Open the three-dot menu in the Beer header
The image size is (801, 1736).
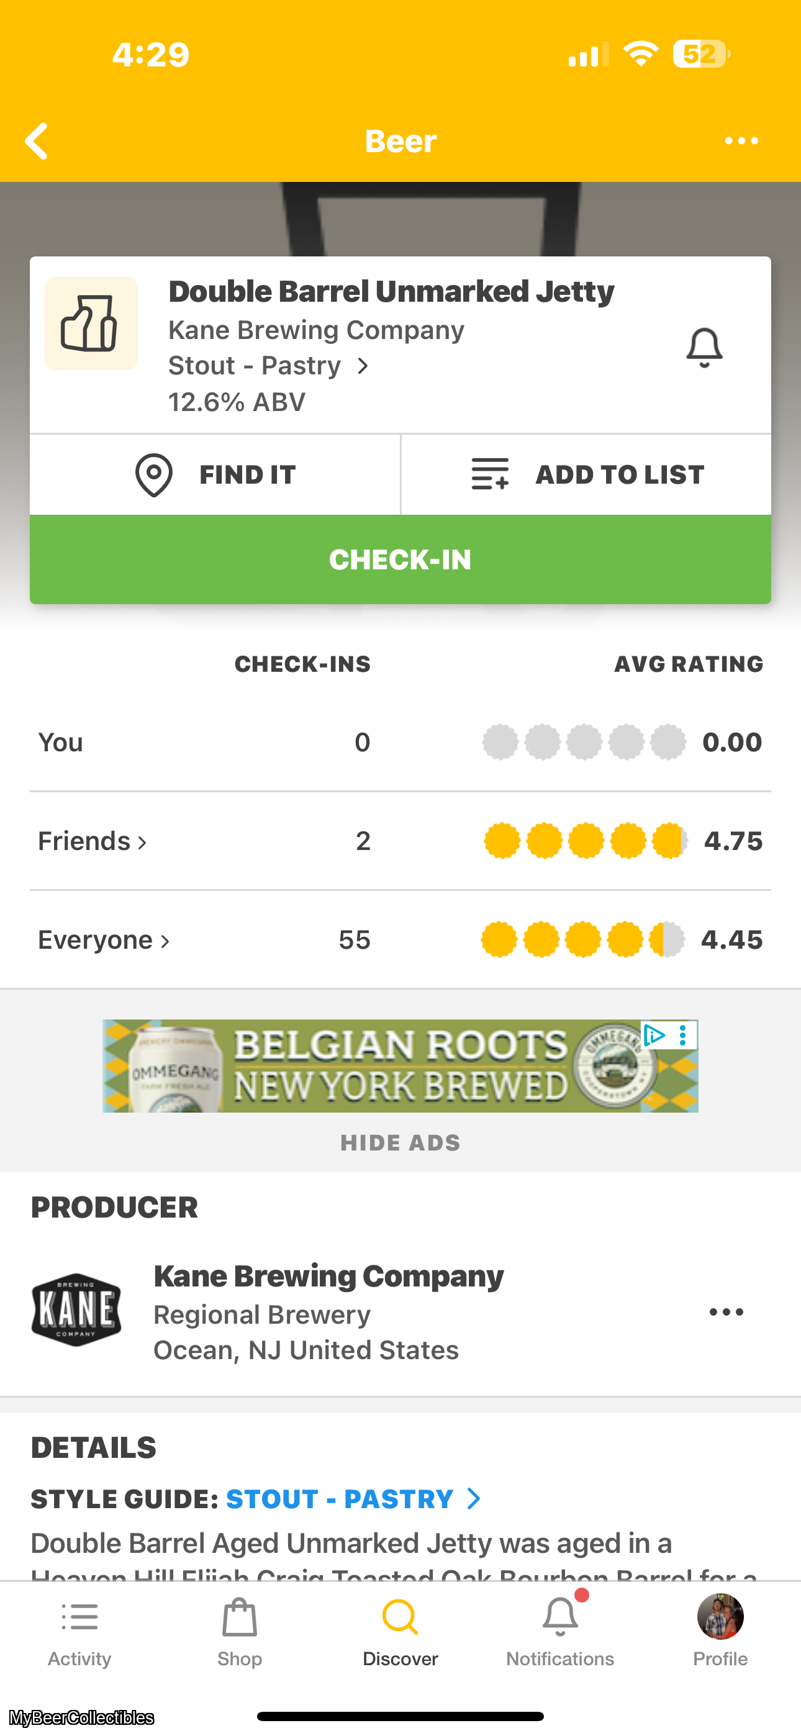[x=741, y=141]
